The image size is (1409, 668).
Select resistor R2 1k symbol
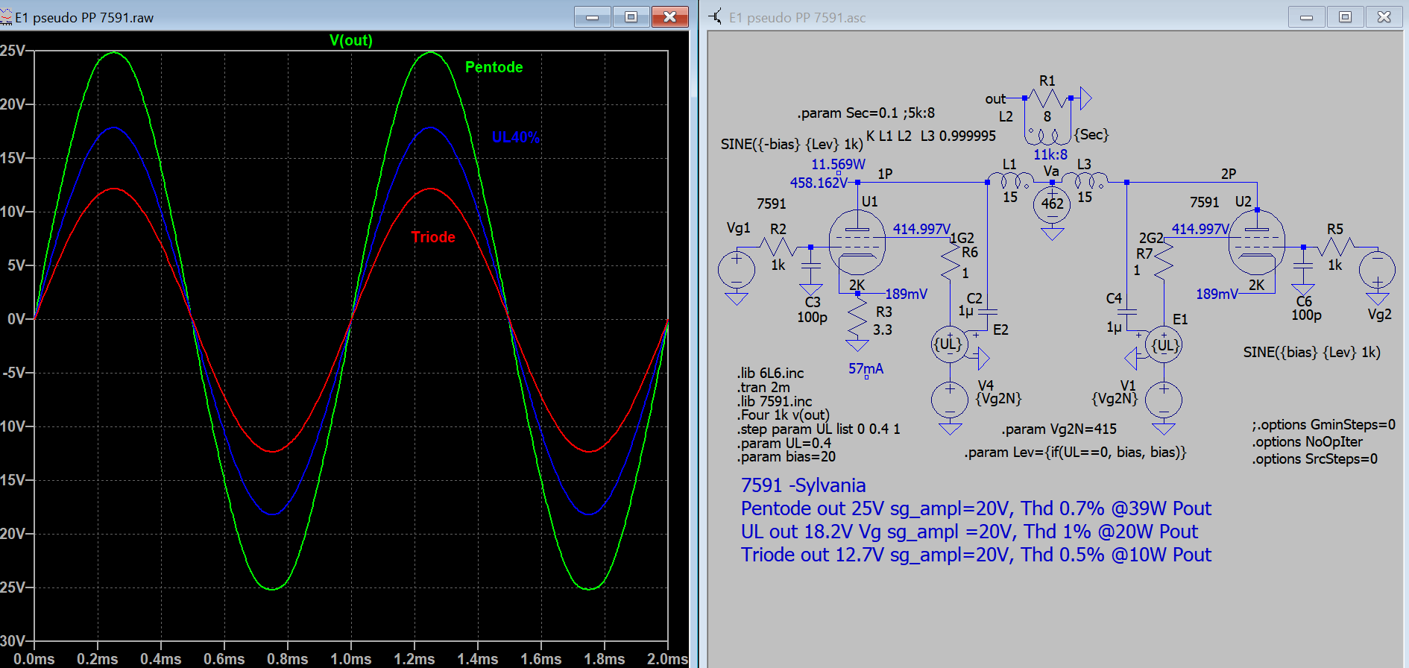click(779, 247)
